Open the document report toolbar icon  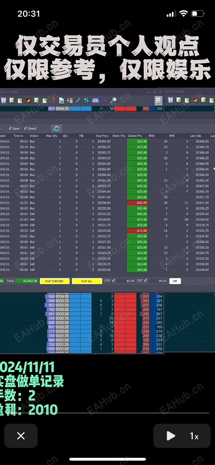pyautogui.click(x=61, y=101)
